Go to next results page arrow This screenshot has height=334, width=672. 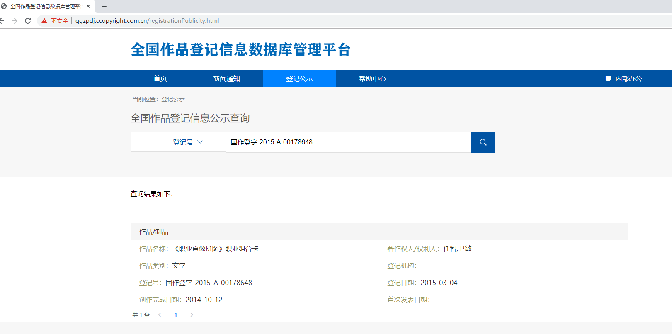(192, 315)
